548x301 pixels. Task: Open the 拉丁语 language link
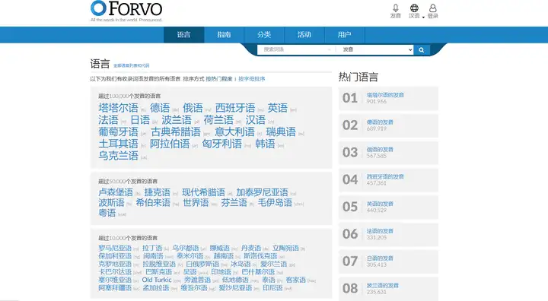[152, 248]
